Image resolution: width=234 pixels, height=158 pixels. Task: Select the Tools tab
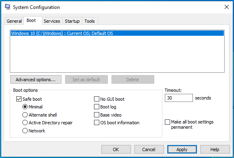(x=90, y=21)
